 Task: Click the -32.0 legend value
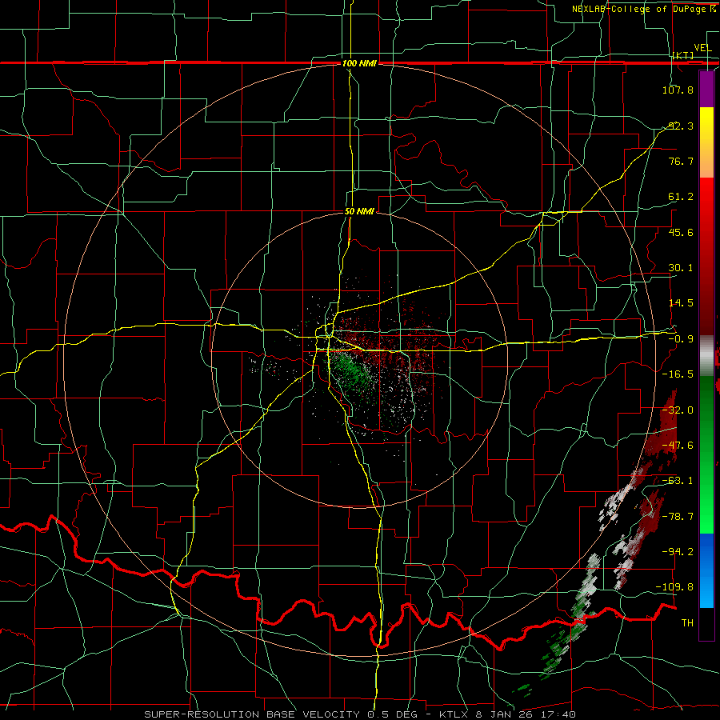[678, 410]
